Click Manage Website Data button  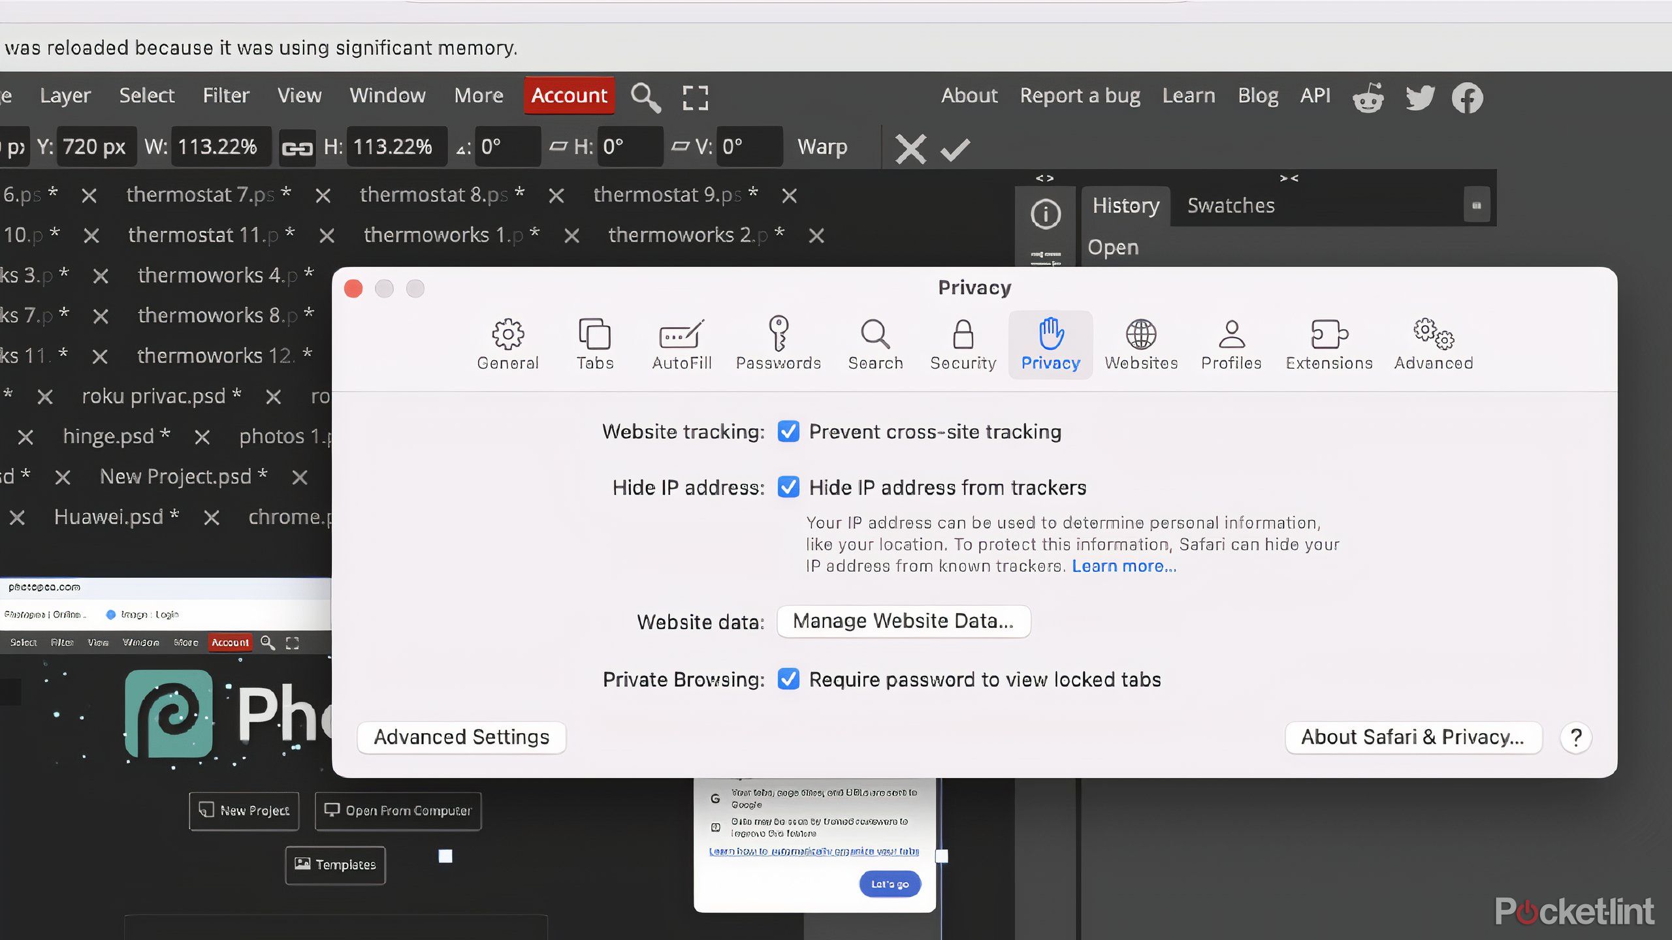pyautogui.click(x=903, y=619)
